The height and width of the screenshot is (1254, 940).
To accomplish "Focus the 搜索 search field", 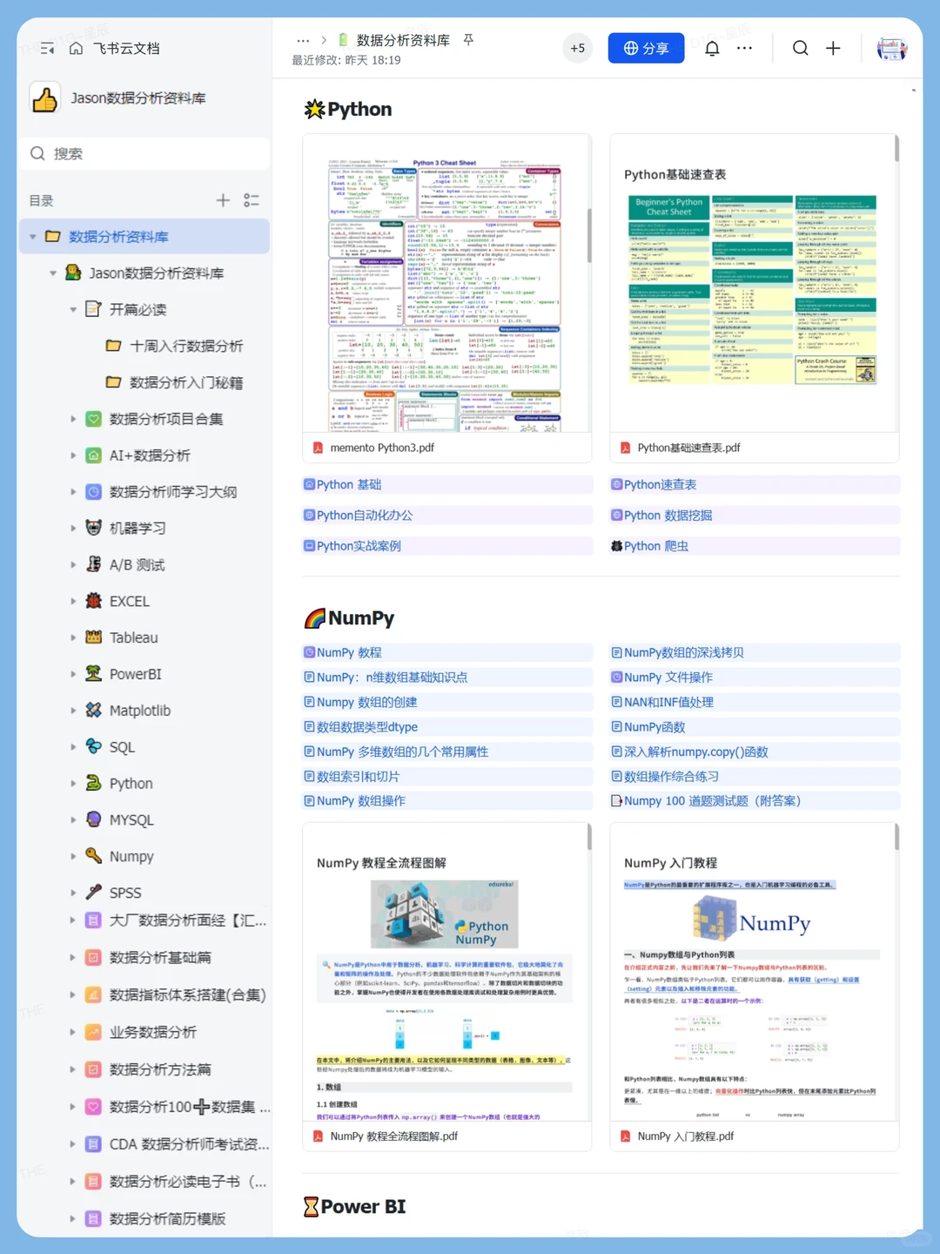I will pyautogui.click(x=144, y=153).
